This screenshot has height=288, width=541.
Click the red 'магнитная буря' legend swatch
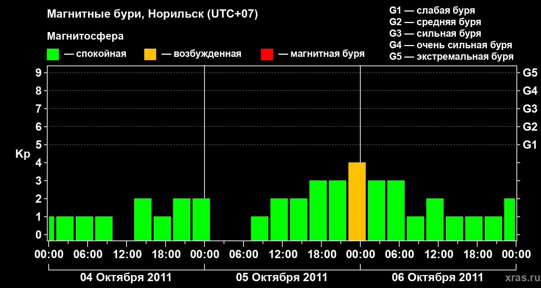pos(267,54)
